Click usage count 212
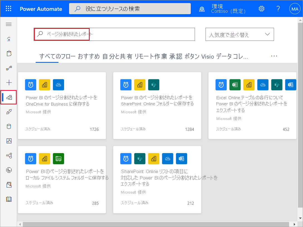Screen dimensions: 303x227 tap(191, 203)
